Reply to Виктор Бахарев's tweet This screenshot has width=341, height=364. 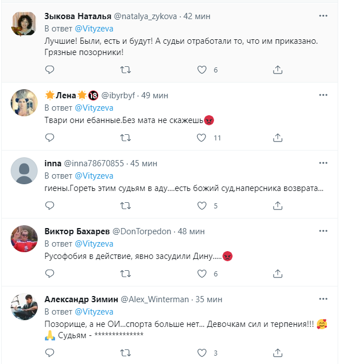point(49,274)
